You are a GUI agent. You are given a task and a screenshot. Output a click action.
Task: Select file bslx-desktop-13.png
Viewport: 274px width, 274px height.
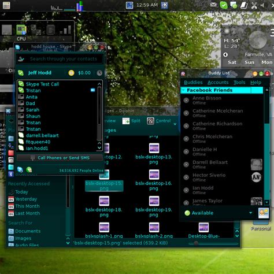[x=154, y=154]
